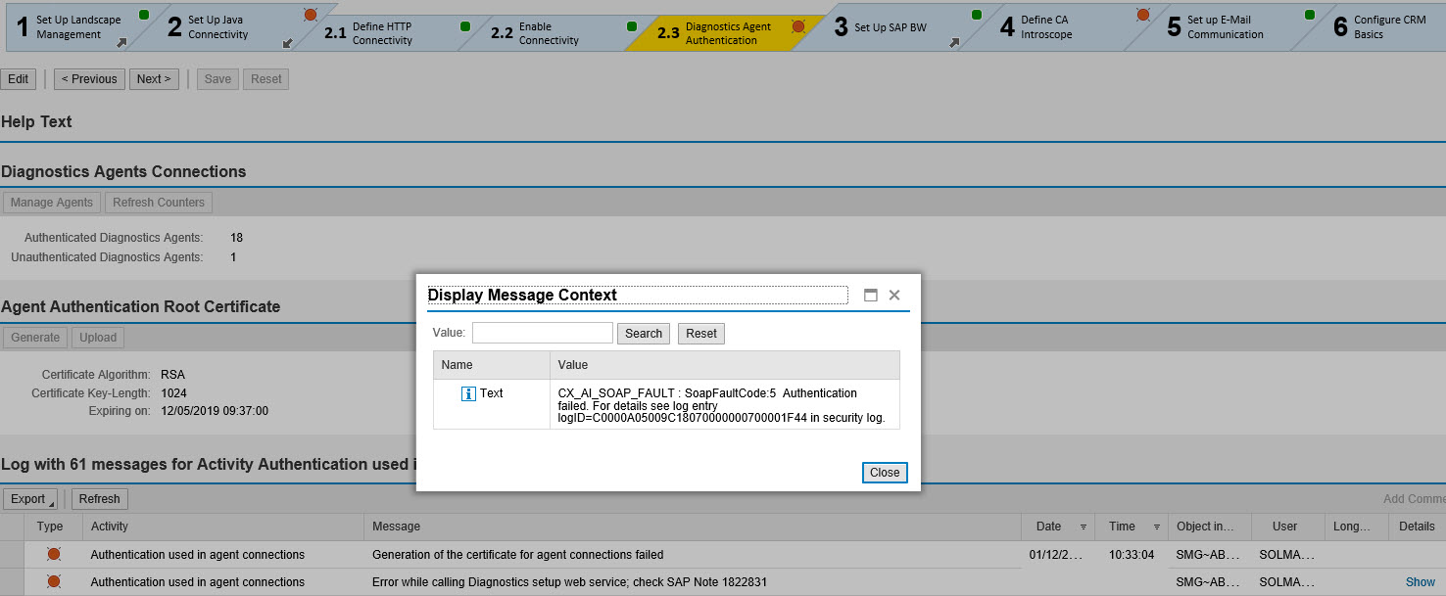Click Generate certificate button
Screen dimensions: 1446x596
[x=35, y=338]
